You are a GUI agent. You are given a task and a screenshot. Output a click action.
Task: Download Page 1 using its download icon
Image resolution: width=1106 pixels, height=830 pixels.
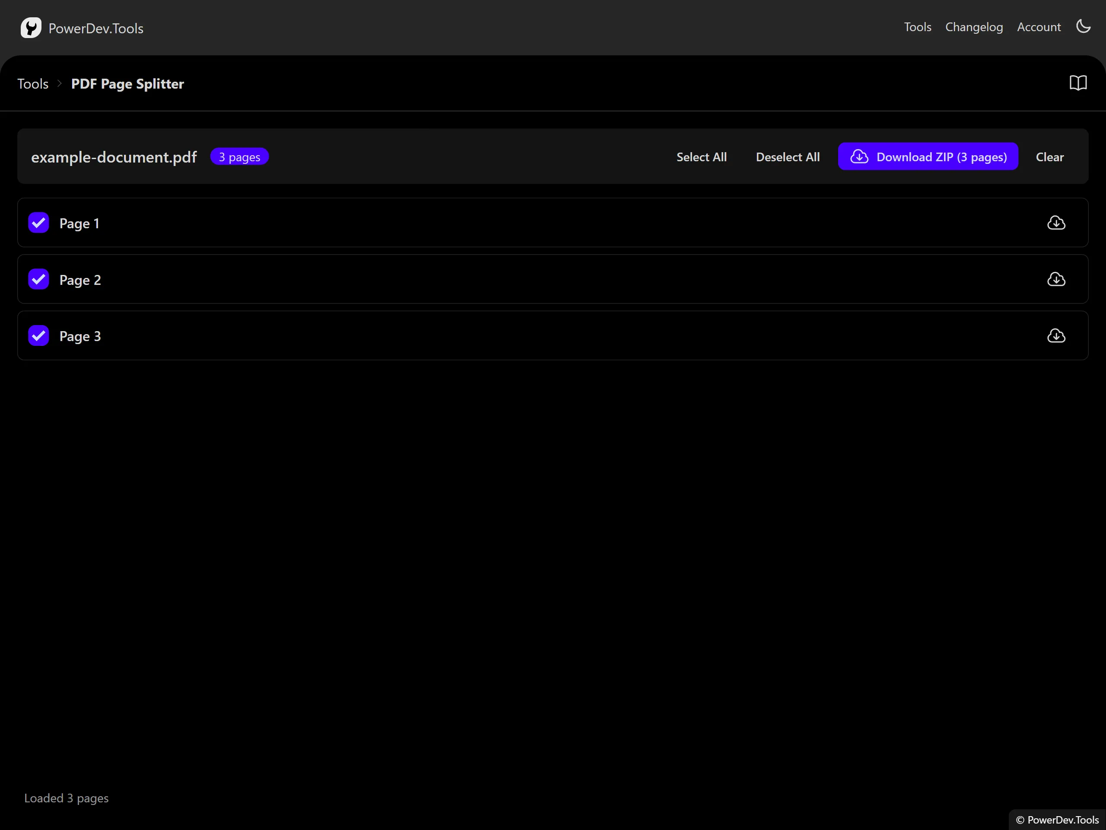click(1056, 223)
